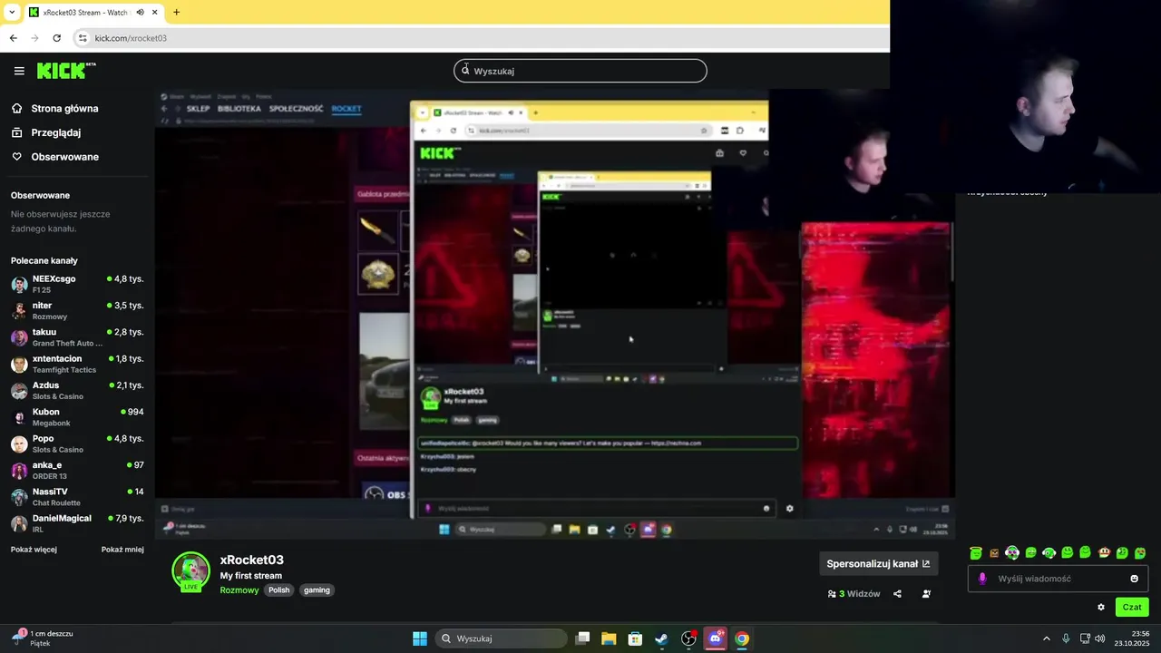
Task: Click the gaming tag
Action: [317, 590]
